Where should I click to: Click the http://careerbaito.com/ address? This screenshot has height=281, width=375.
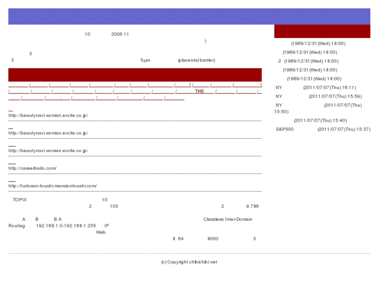[32, 169]
